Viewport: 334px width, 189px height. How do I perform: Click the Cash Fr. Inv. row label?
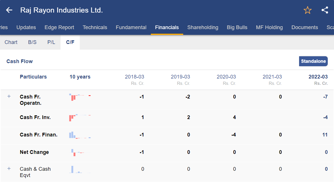35,117
